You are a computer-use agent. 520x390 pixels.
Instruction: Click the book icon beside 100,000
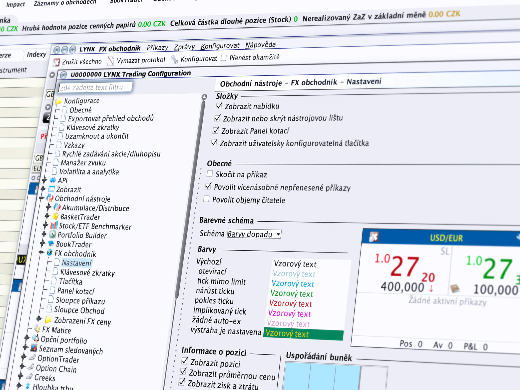coord(455,289)
